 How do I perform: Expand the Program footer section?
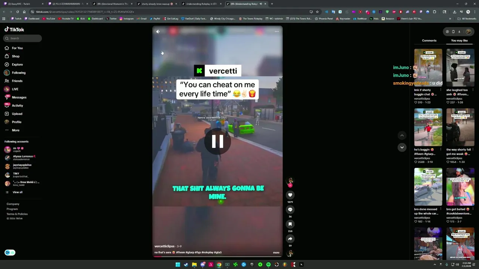tap(12, 209)
